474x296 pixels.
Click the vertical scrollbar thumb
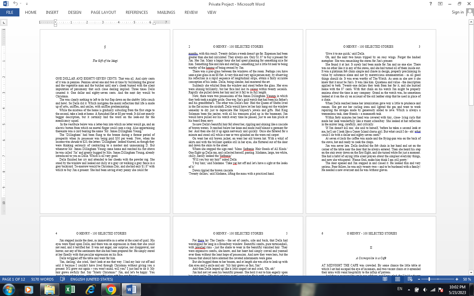(x=471, y=65)
